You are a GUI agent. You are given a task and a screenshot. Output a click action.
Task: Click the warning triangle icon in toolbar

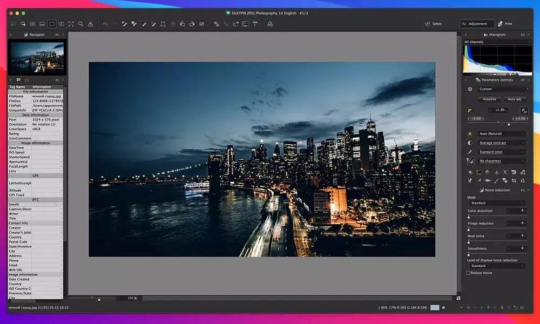tap(90, 24)
